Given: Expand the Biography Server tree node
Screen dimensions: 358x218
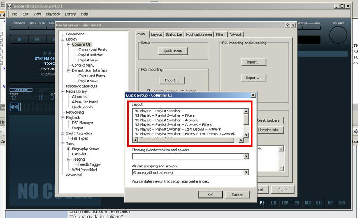Looking at the screenshot, I should (68, 149).
